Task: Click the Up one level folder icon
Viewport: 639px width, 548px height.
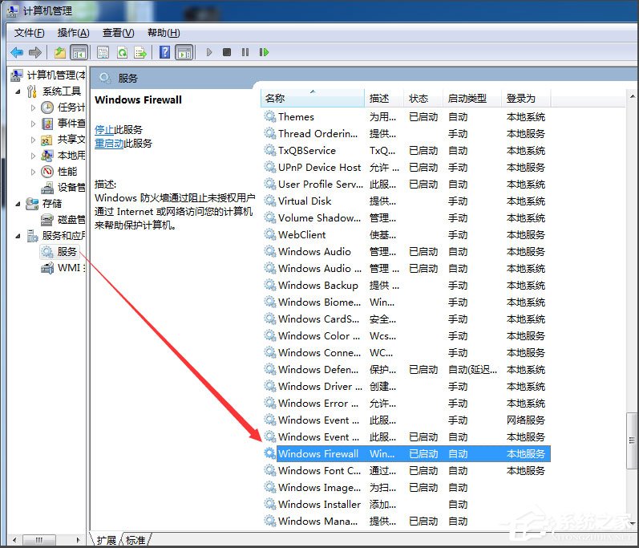Action: 60,52
